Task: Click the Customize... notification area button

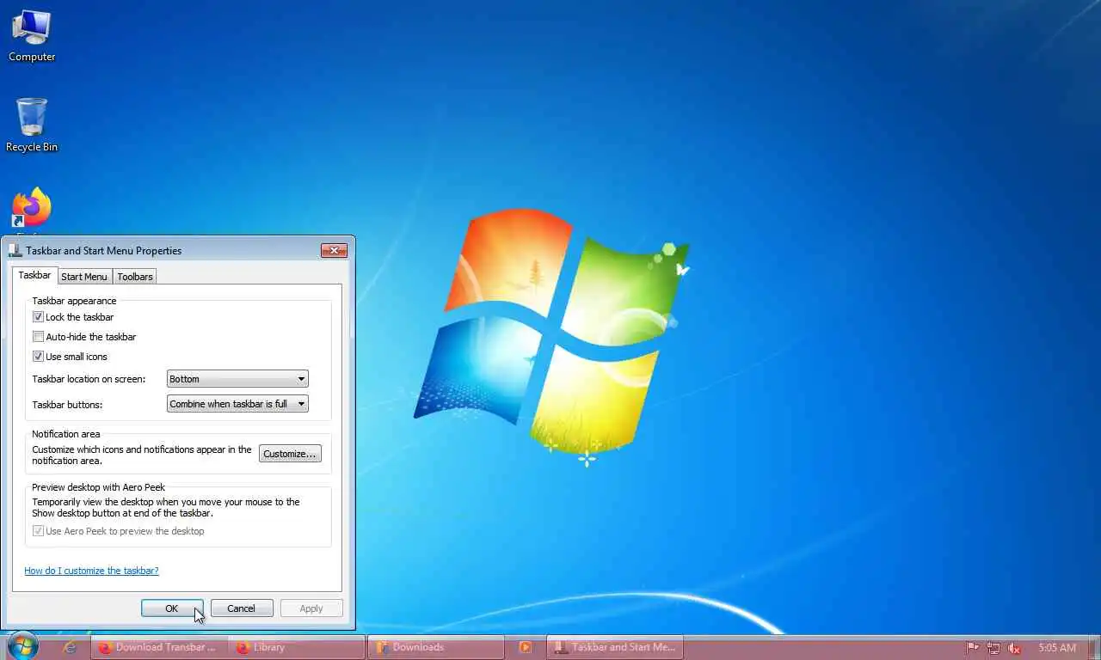Action: 290,454
